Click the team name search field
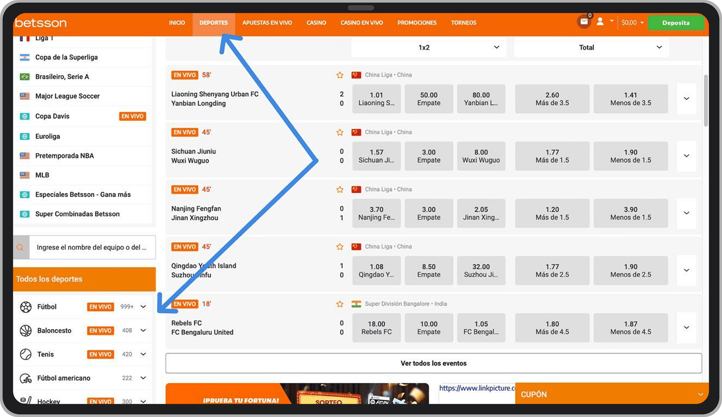Image resolution: width=722 pixels, height=417 pixels. pos(92,247)
